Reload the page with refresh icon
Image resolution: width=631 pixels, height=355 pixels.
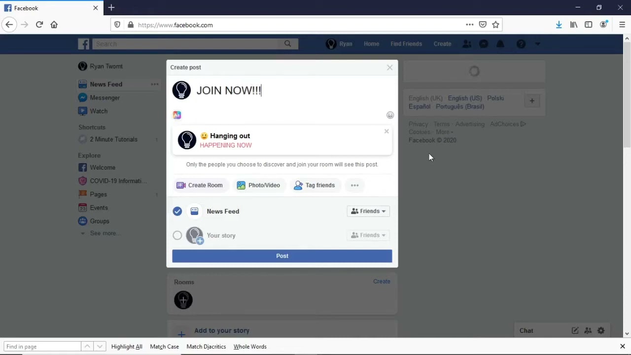[x=39, y=25]
